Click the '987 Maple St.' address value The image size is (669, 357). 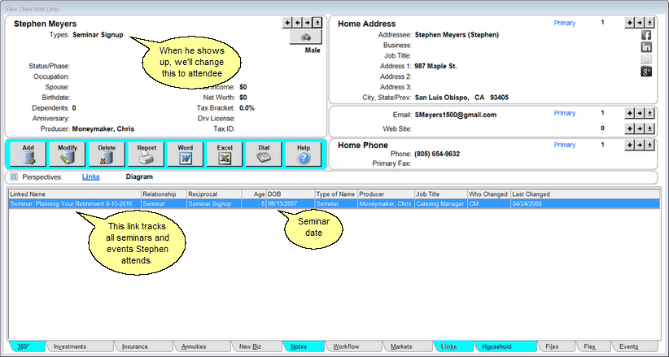pos(435,66)
